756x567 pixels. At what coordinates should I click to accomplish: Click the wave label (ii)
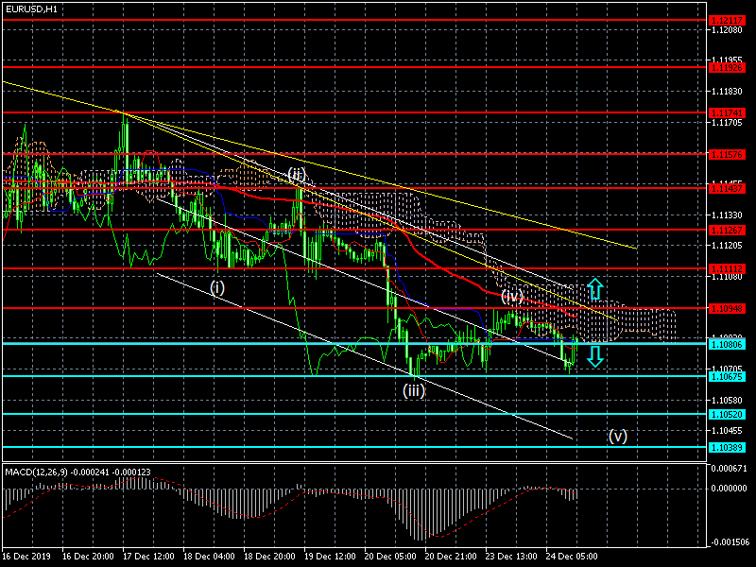tap(297, 174)
